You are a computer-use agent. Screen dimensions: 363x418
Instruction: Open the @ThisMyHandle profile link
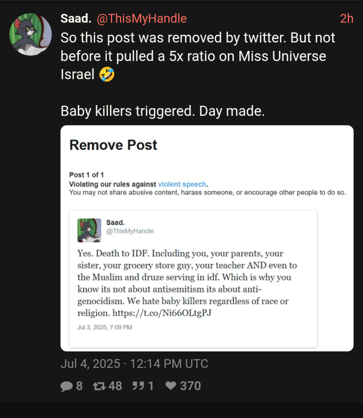point(142,19)
